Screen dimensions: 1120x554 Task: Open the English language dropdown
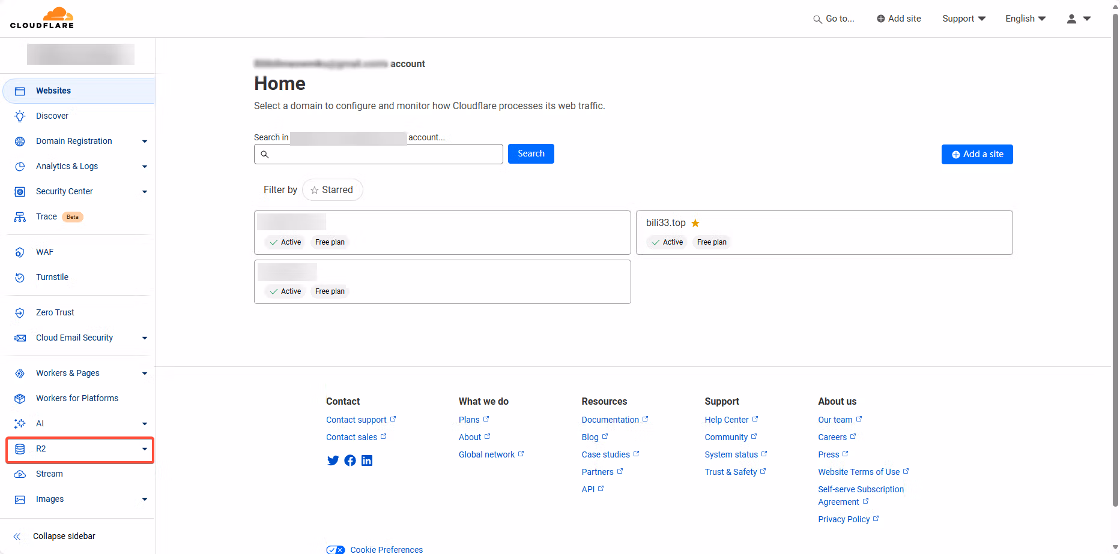pyautogui.click(x=1026, y=19)
